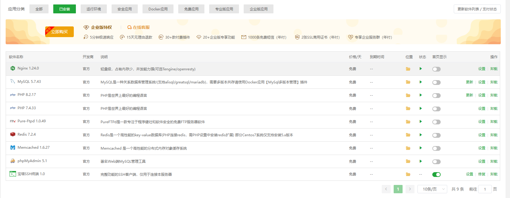Image resolution: width=510 pixels, height=198 pixels.
Task: Open 在线客服 link
Action: 139,27
